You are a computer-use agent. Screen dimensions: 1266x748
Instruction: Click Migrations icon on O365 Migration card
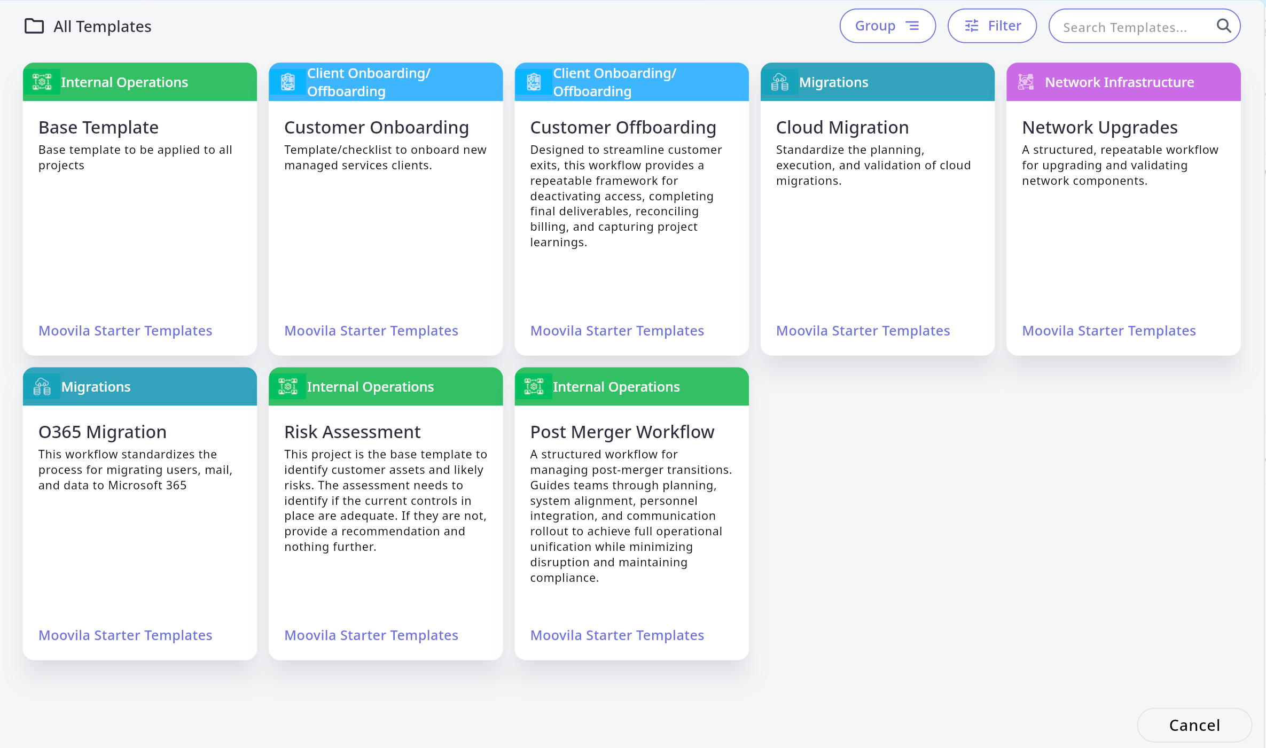[x=42, y=386]
